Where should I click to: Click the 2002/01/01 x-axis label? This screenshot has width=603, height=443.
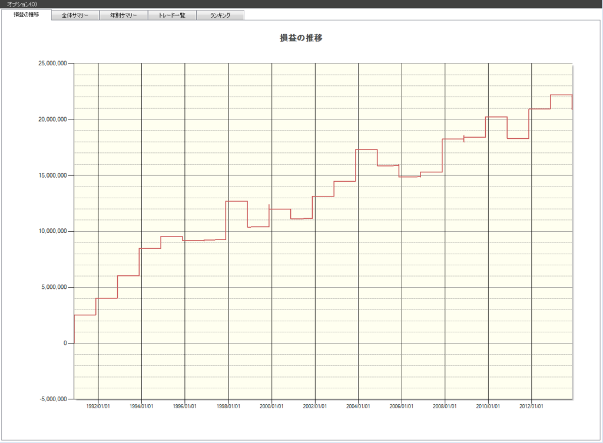315,407
